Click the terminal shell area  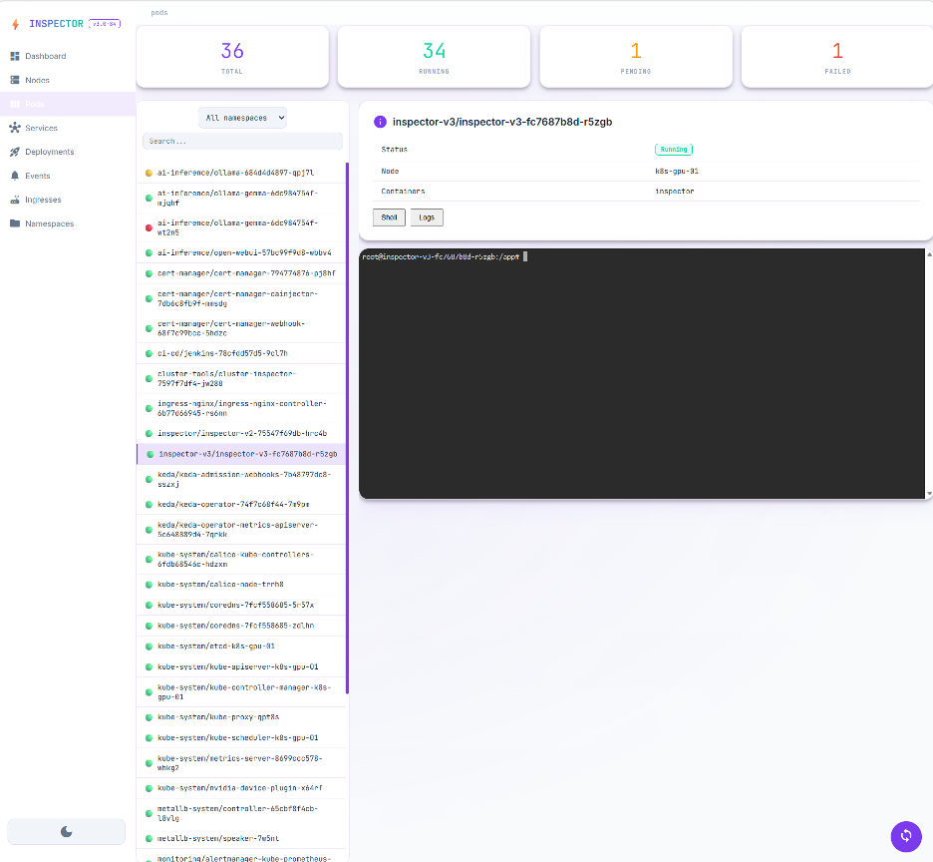tap(642, 373)
